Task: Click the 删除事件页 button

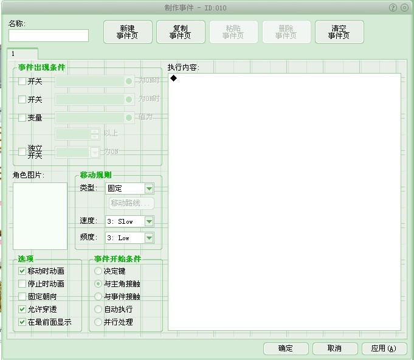Action: coord(286,32)
